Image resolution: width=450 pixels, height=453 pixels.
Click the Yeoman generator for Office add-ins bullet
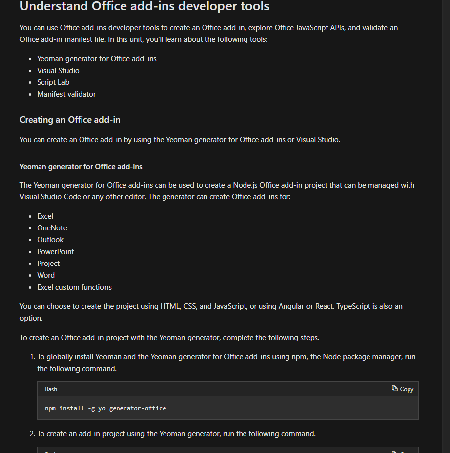point(97,58)
